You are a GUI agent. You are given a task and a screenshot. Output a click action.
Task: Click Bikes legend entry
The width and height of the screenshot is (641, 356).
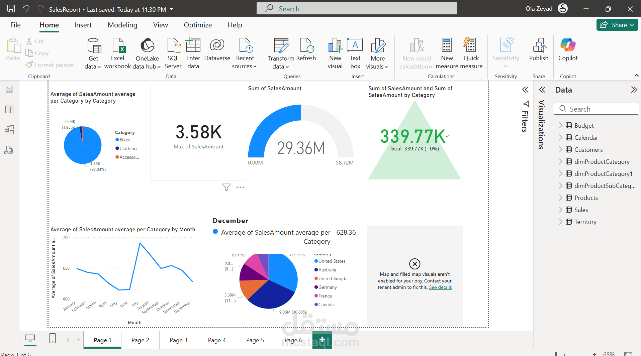(122, 140)
